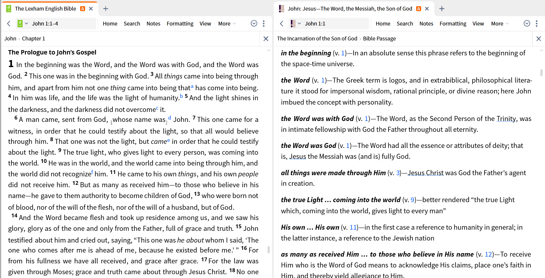Click the circled chevron icon in the right toolbar
Image resolution: width=545 pixels, height=278 pixels.
click(x=527, y=23)
